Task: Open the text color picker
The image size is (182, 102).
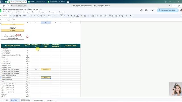Action: (x=78, y=16)
